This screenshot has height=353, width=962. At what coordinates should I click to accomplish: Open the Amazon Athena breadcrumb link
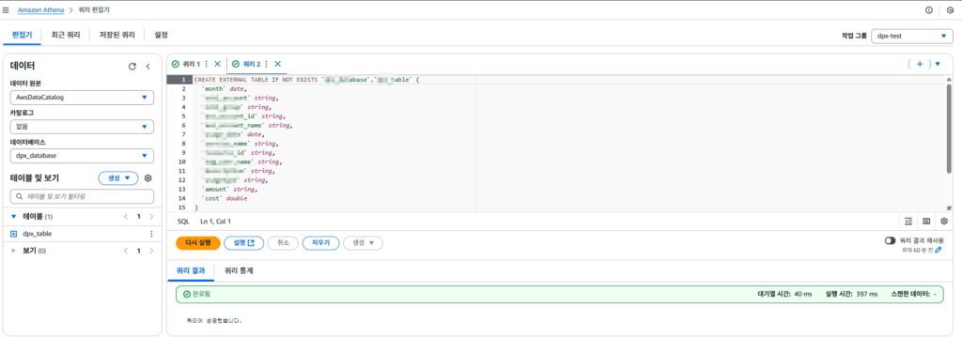(40, 10)
